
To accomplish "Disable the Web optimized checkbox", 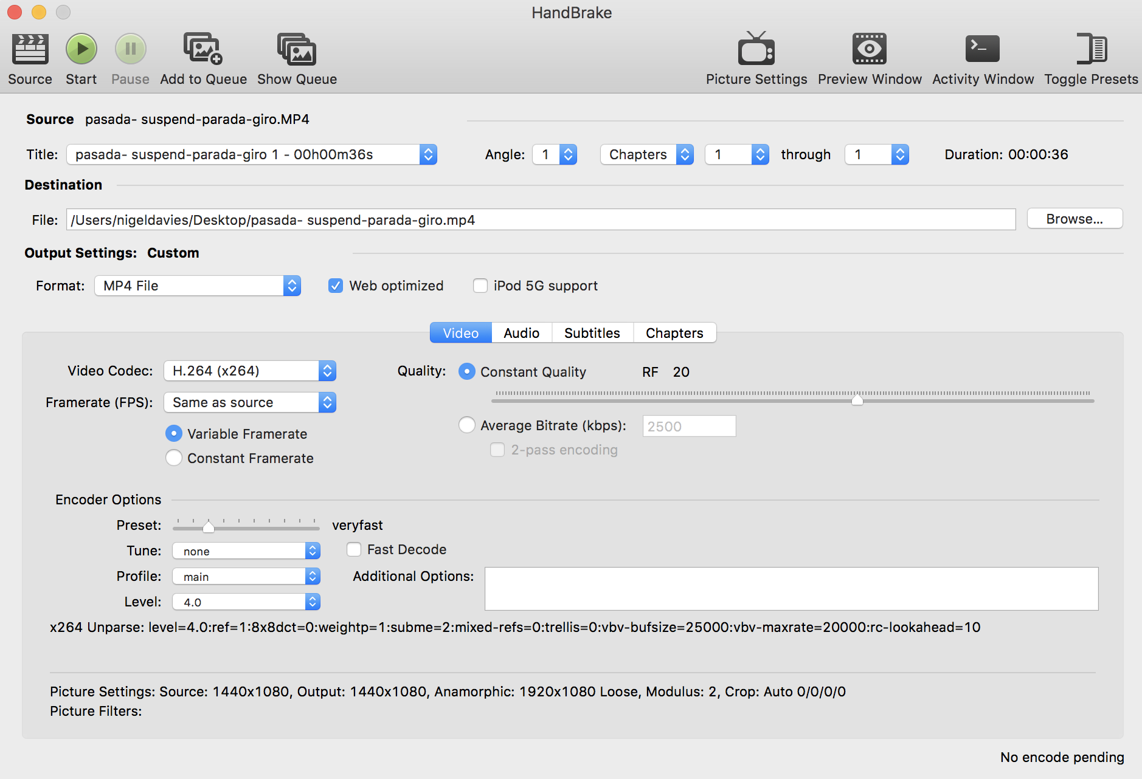I will (x=336, y=286).
